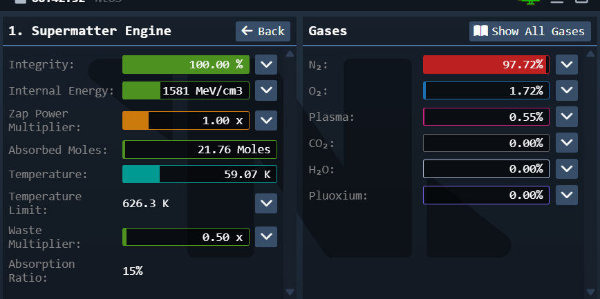
Task: Click the Gases panel scroll-down arrow
Action: (x=590, y=292)
